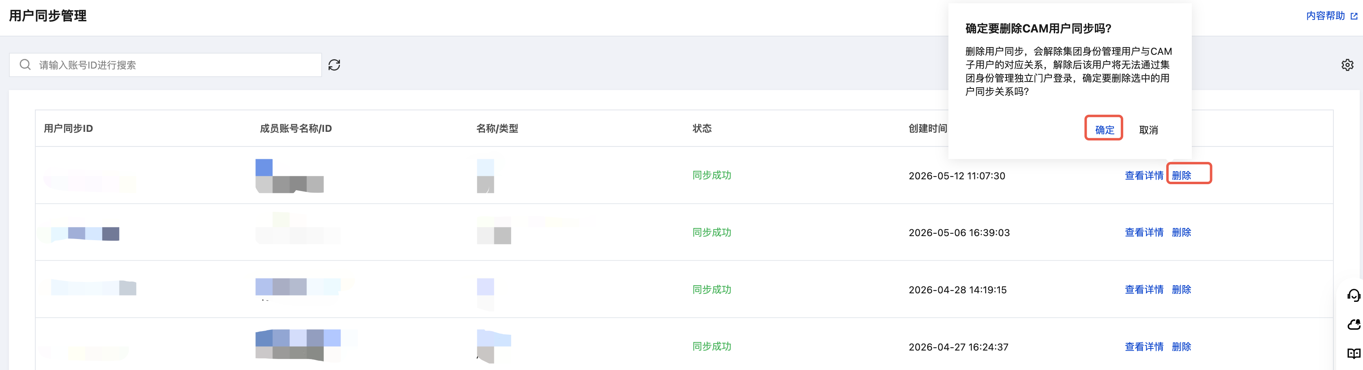Screen dimensions: 1363x370
Task: Cancel the dialog with 取消
Action: [x=1148, y=130]
